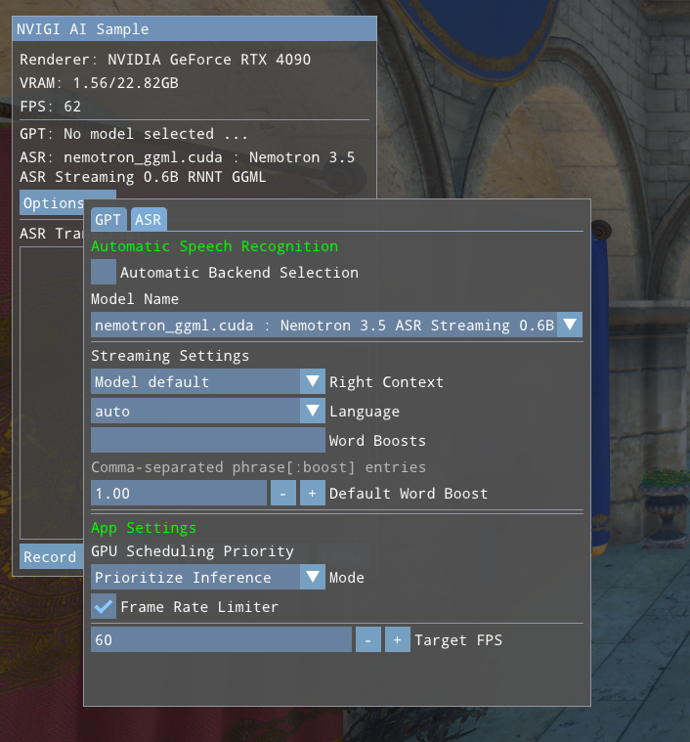Click the Default Word Boost value field

click(179, 493)
